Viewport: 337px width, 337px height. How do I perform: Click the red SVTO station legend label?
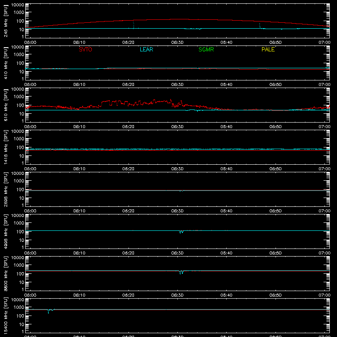click(86, 49)
